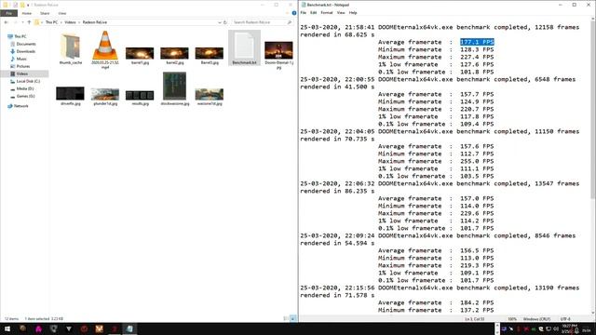The width and height of the screenshot is (596, 335).
Task: Click 184.2 FPS average framerate value
Action: coord(477,302)
